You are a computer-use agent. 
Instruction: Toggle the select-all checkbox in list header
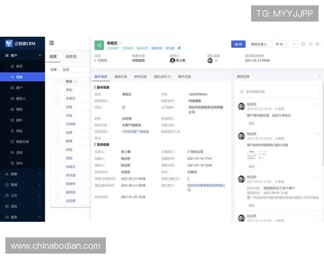[57, 81]
